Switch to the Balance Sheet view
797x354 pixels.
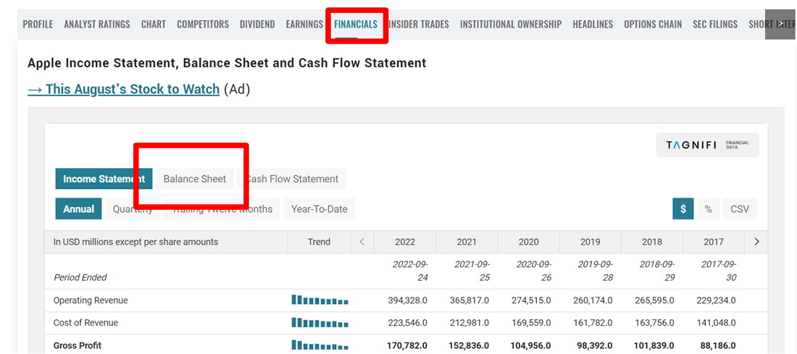(194, 179)
